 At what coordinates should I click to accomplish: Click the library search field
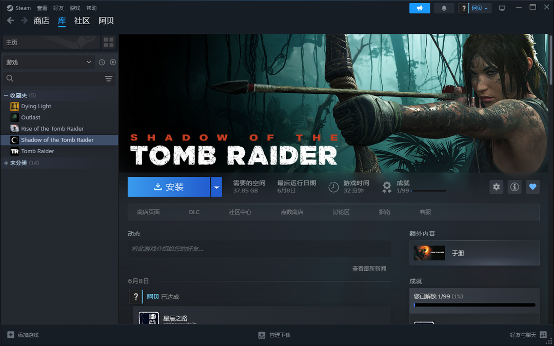pos(59,78)
